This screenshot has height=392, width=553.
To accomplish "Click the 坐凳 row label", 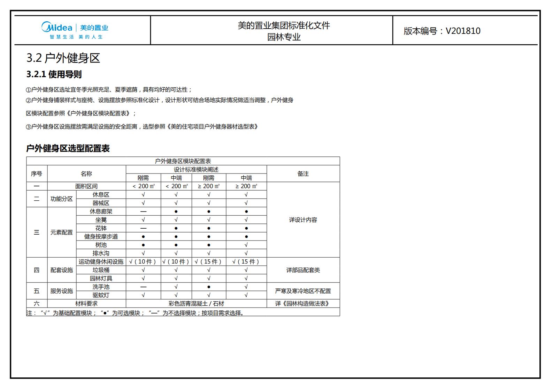I will (101, 220).
